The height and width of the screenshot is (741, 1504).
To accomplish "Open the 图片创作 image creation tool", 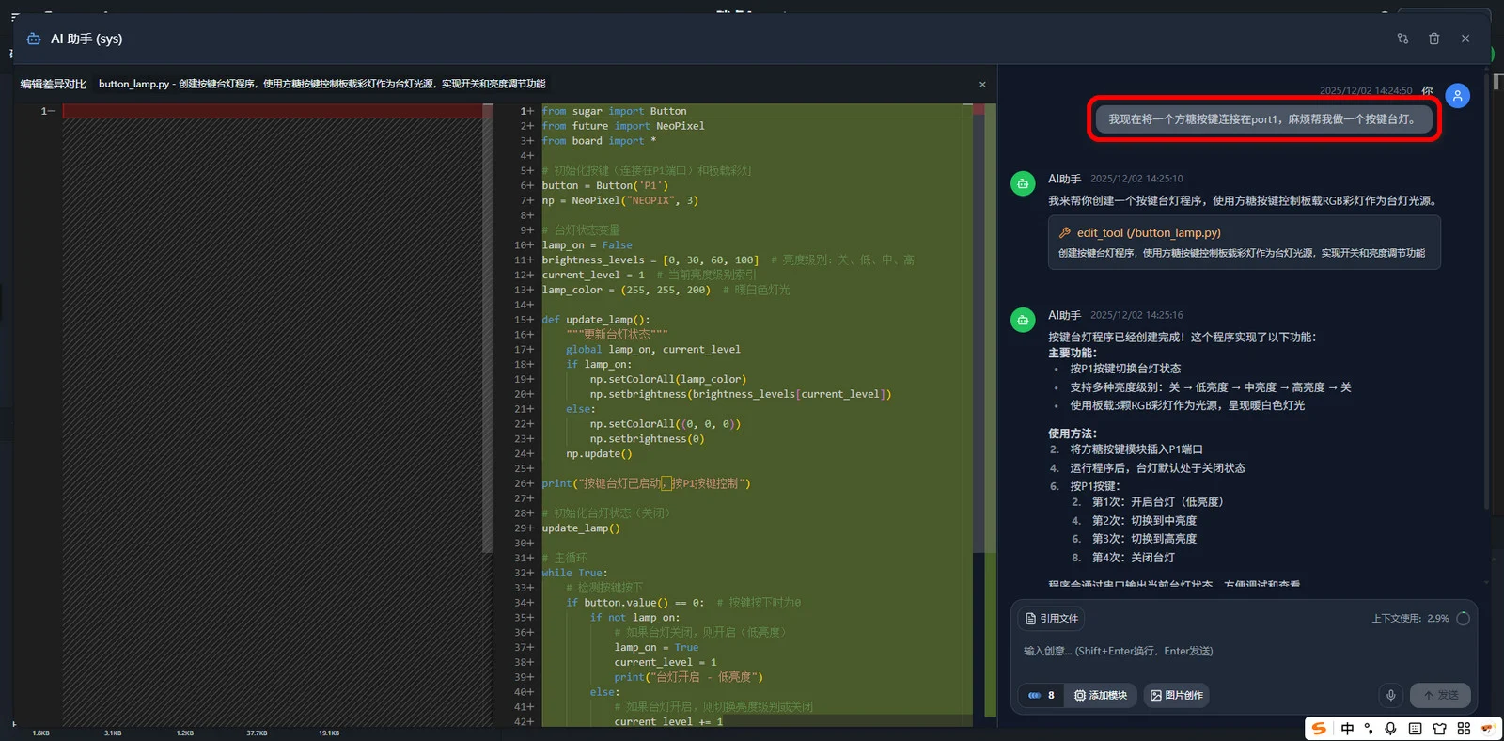I will point(1176,695).
